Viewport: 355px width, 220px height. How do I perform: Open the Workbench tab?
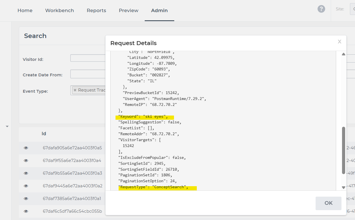point(60,10)
